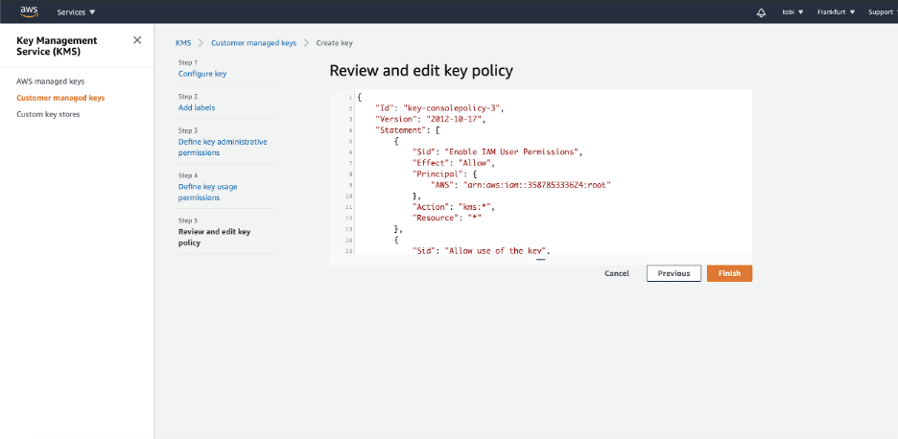Click the "Resource" key on line 12
Image resolution: width=898 pixels, height=439 pixels.
pos(437,219)
